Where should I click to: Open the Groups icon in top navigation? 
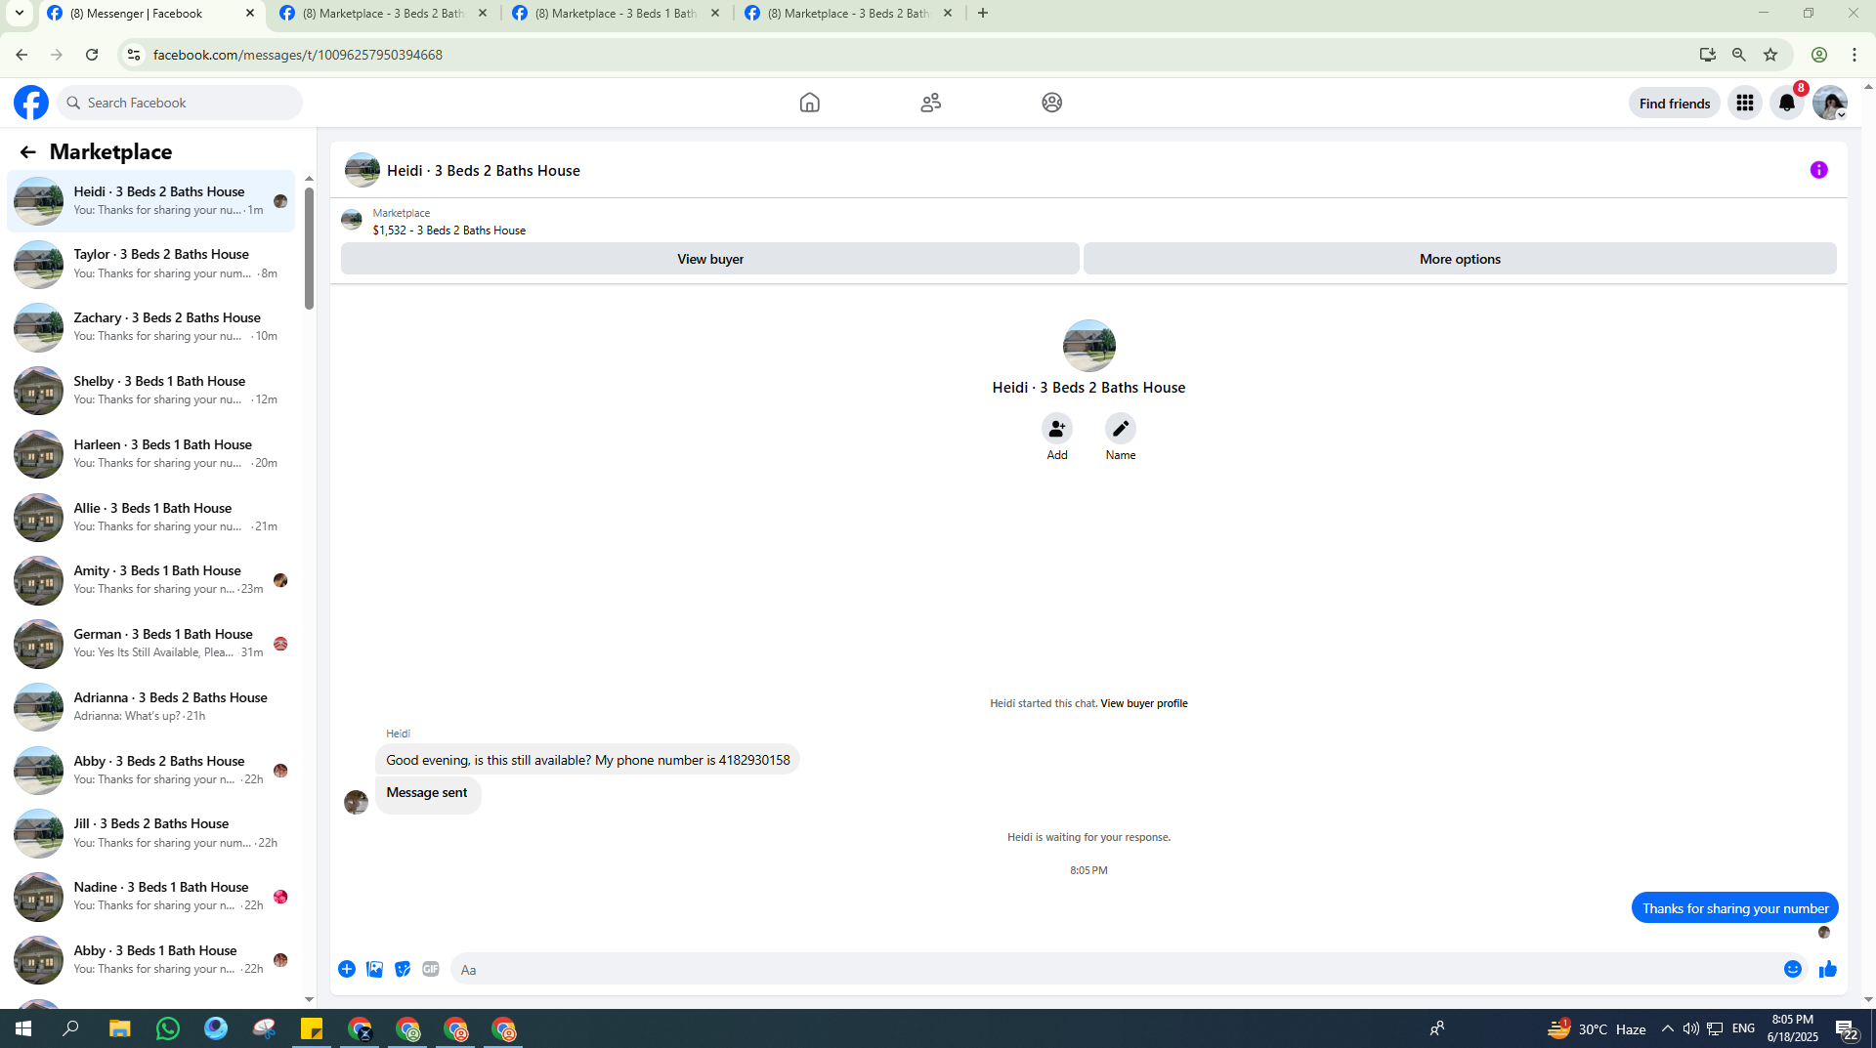click(x=1051, y=103)
